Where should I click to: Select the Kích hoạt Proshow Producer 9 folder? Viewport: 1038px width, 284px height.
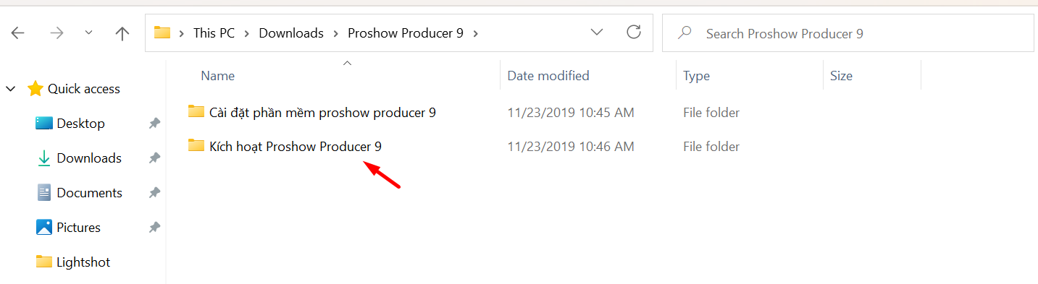coord(295,147)
